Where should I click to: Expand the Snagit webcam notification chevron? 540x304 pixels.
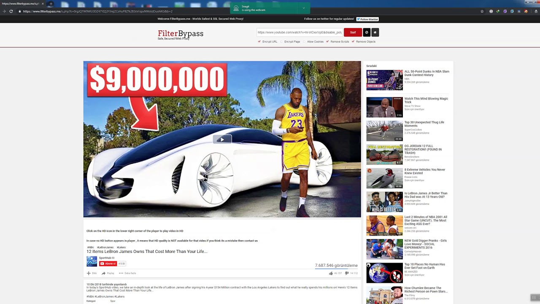coord(303,8)
